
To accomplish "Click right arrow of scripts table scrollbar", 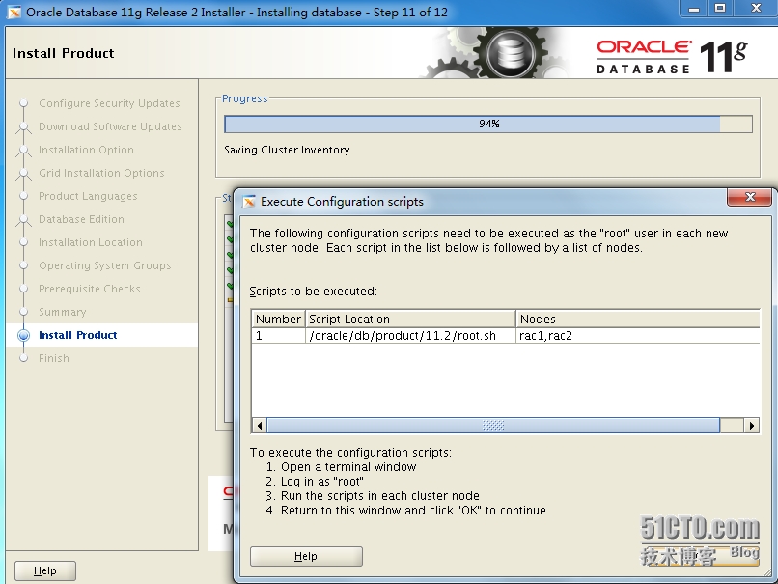I will tap(752, 426).
